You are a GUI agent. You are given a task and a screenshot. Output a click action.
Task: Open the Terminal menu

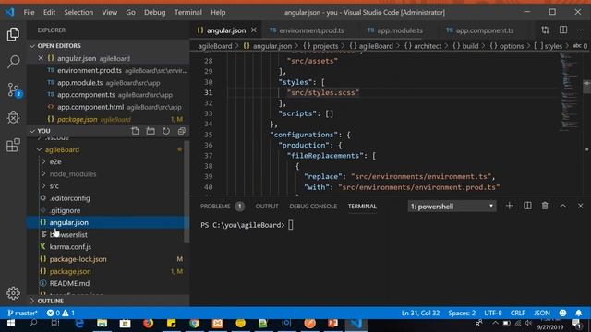(187, 12)
